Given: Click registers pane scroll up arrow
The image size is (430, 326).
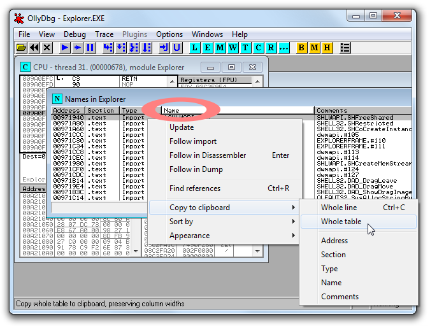Looking at the screenshot, I should 257,81.
